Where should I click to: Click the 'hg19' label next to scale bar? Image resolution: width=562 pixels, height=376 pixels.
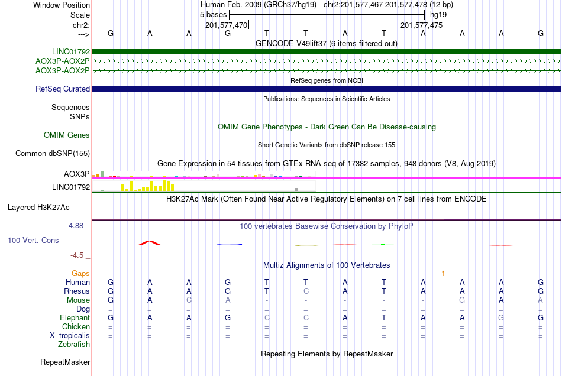coord(438,15)
